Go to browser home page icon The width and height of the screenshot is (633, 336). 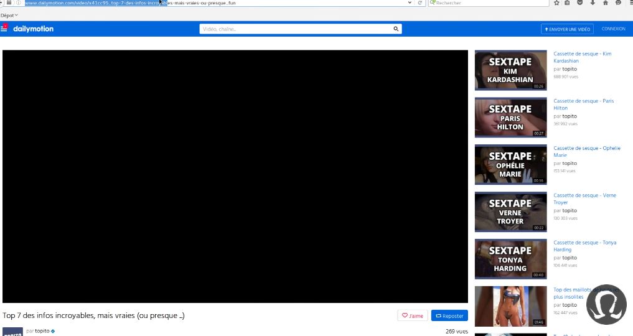[605, 3]
